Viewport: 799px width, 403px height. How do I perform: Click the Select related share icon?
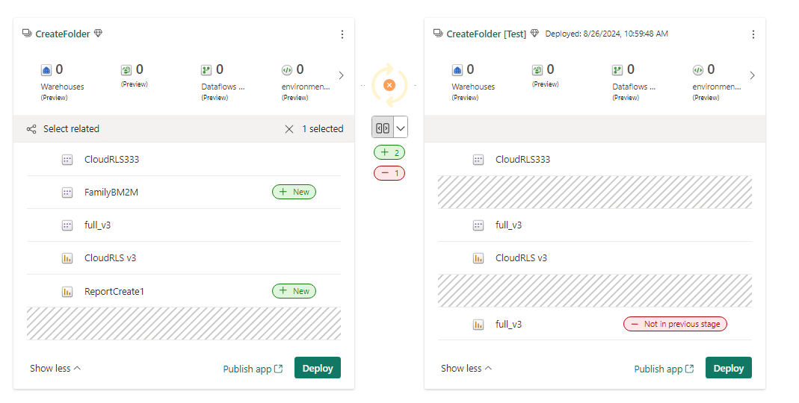click(31, 129)
